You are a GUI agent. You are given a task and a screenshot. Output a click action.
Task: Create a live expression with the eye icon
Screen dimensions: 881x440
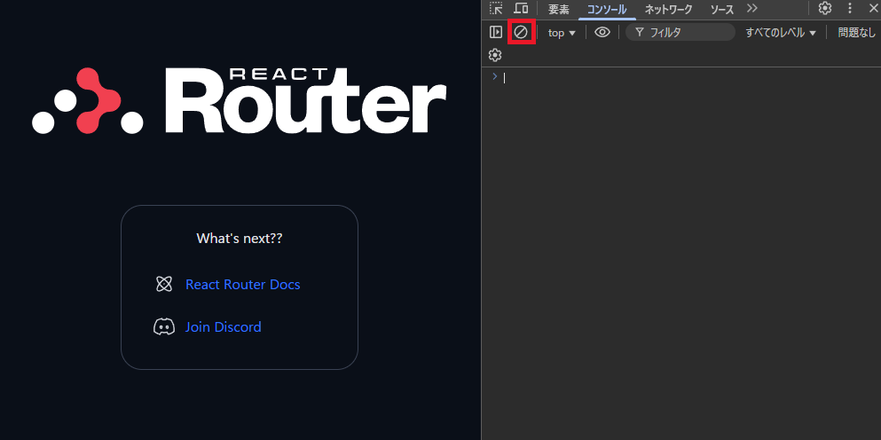click(x=602, y=32)
